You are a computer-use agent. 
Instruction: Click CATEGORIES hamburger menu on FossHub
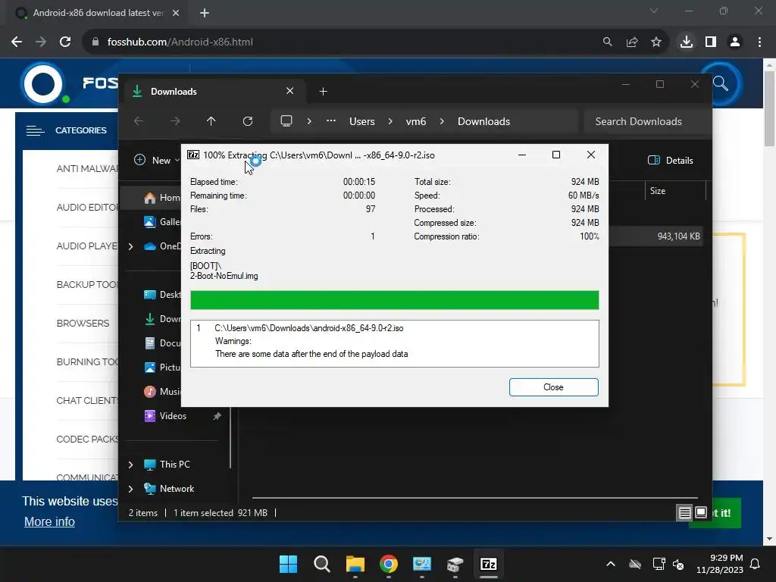pyautogui.click(x=35, y=130)
